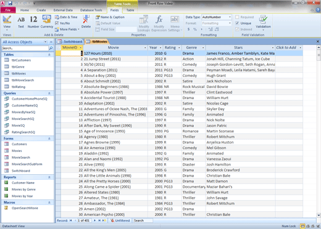Open the All Access Objects menu

pyautogui.click(x=45, y=42)
